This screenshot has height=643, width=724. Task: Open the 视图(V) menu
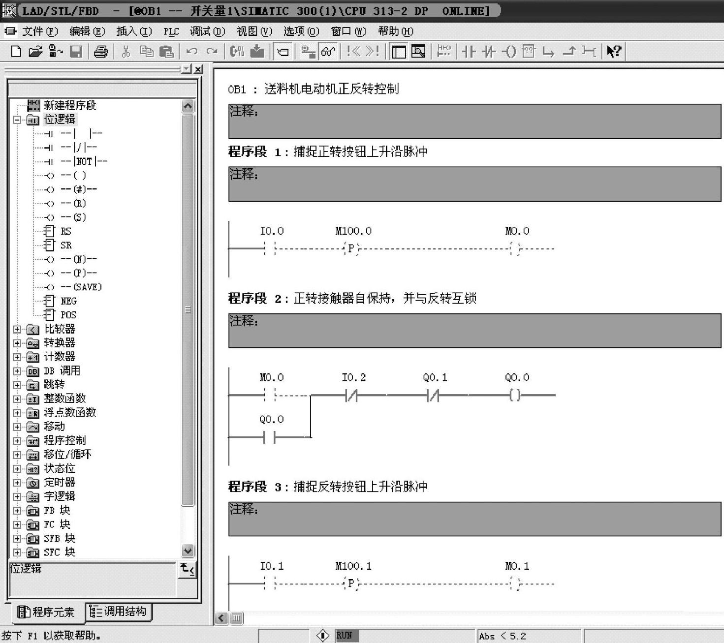[254, 31]
